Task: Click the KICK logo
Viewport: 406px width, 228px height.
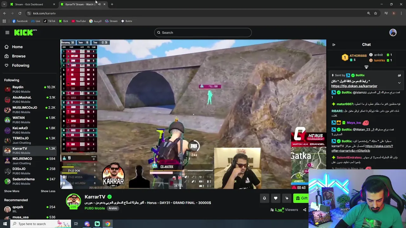Action: click(25, 32)
